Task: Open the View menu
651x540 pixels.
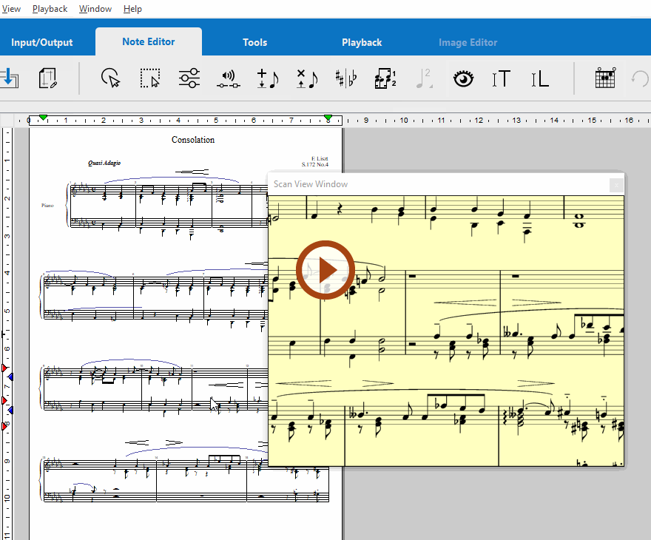Action: point(11,9)
